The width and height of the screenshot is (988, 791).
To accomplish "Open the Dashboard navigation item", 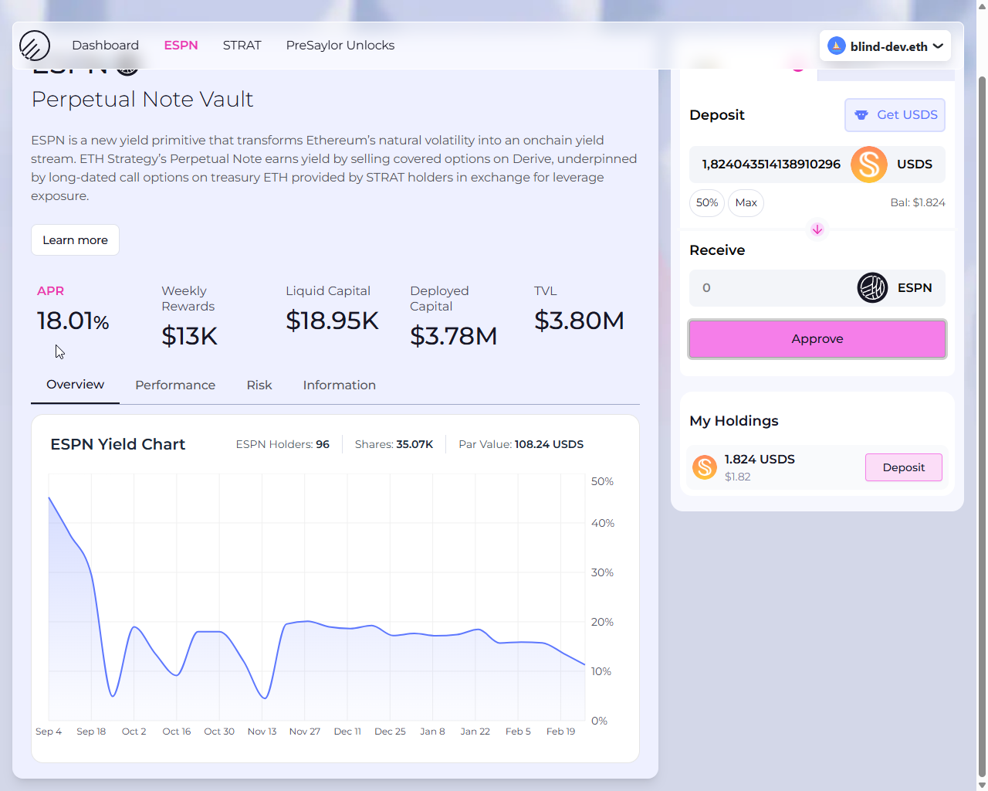I will [x=105, y=46].
